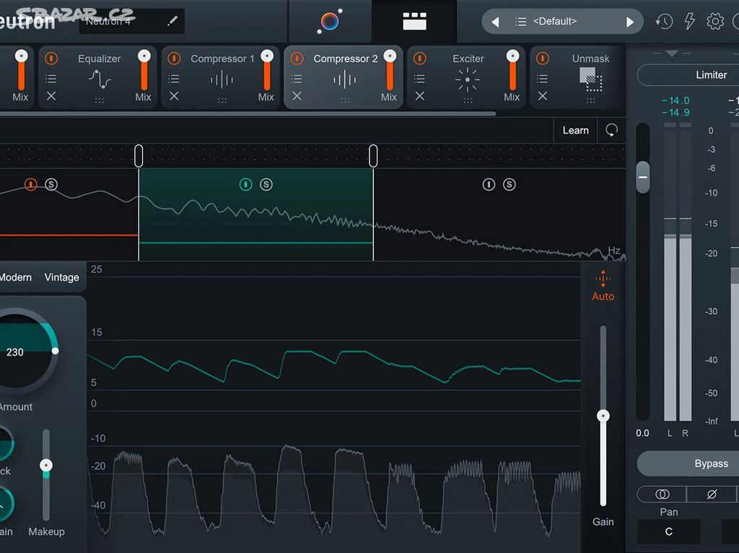Remove the Equalizer module with its X
This screenshot has height=553, width=739.
click(x=51, y=96)
